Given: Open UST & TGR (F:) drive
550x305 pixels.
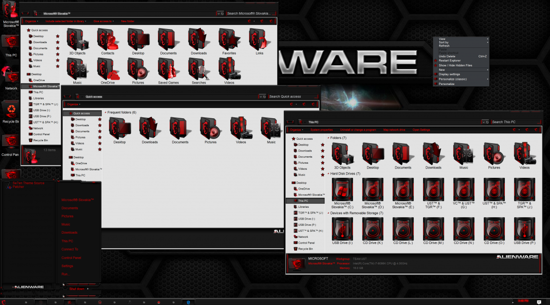Looking at the screenshot, I should tap(433, 193).
